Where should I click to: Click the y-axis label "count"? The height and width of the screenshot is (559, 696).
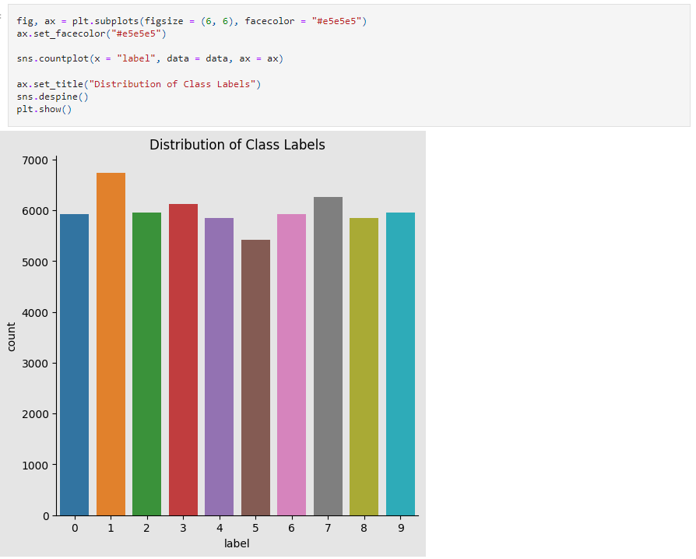tap(11, 337)
